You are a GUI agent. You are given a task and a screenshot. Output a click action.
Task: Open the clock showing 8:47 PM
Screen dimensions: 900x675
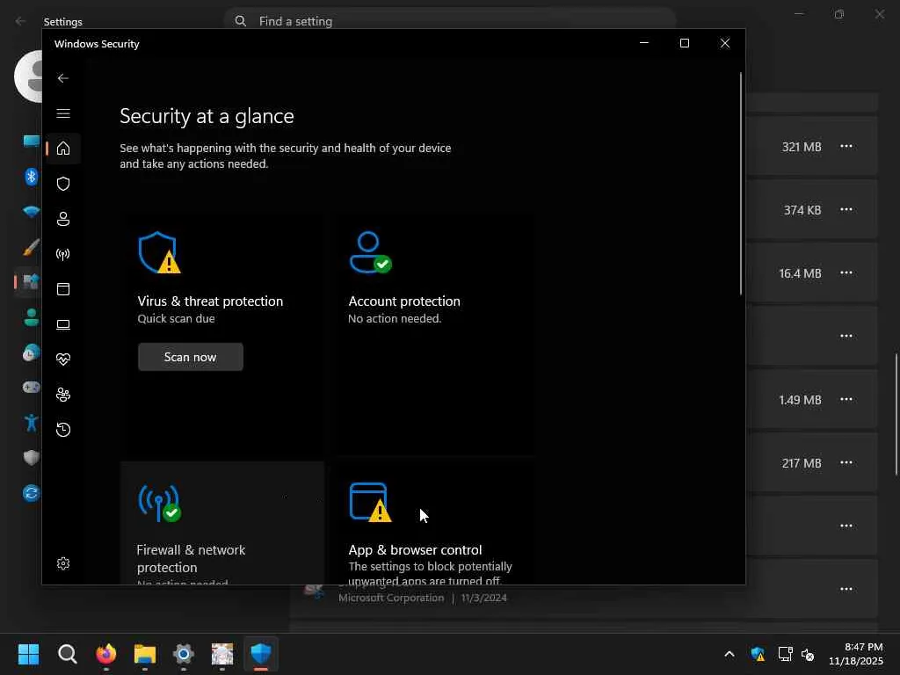[856, 654]
